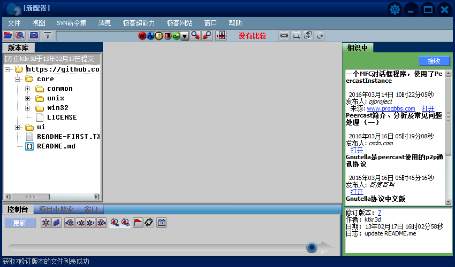Click the magnifier browse repository icon

(20, 36)
